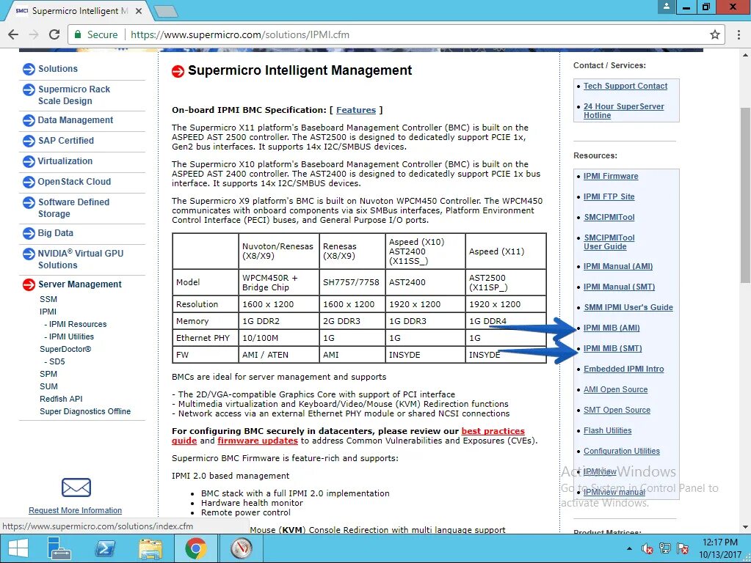Open File Explorer from the taskbar

[150, 548]
